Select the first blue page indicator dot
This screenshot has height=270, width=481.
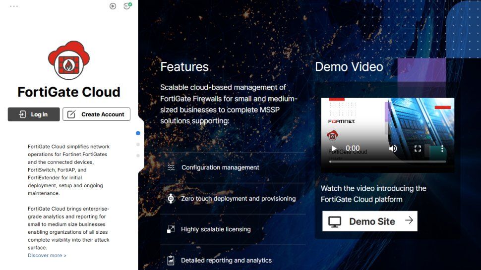click(x=138, y=133)
